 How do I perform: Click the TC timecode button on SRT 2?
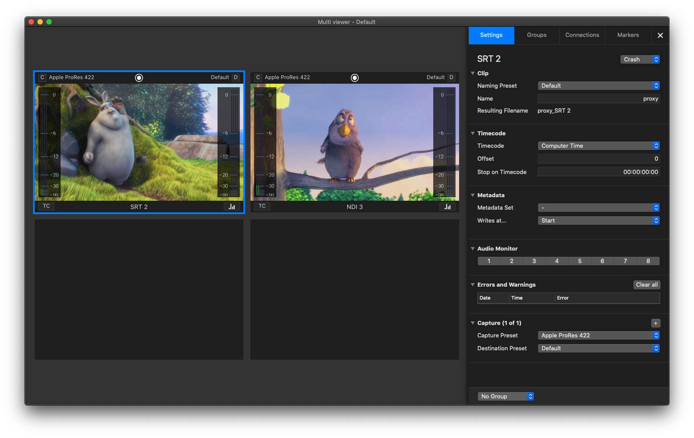point(46,206)
